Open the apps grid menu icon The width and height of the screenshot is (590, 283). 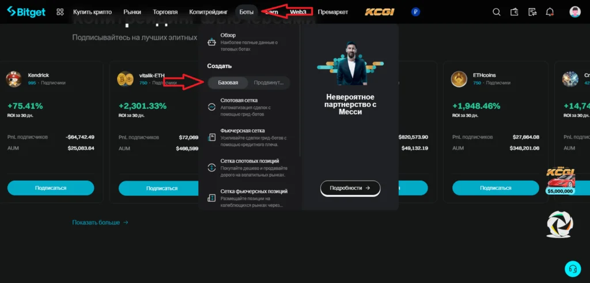(x=60, y=12)
